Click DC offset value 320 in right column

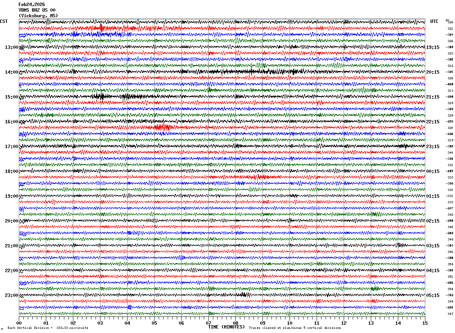coord(450,128)
